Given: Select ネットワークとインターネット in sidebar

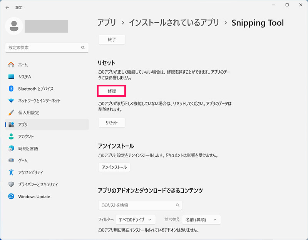Looking at the screenshot, I should 47,101.
